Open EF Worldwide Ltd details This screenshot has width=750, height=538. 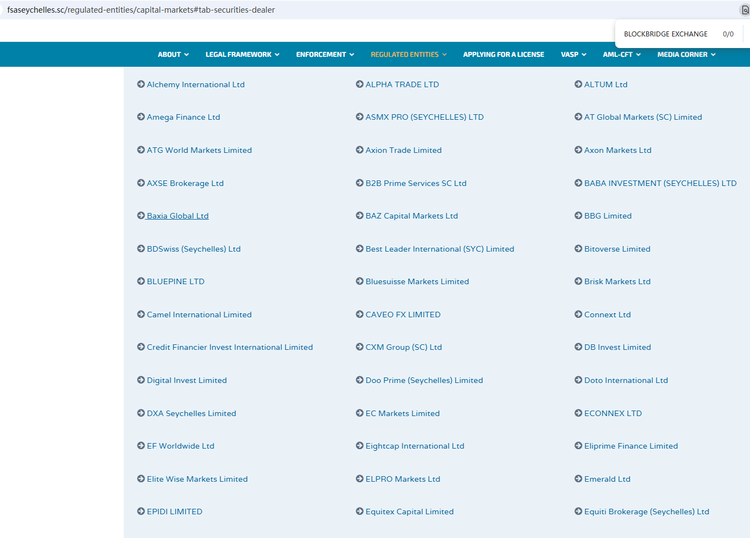[181, 446]
